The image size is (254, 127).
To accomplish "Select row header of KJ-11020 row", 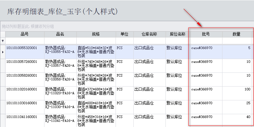I will tap(3, 93).
